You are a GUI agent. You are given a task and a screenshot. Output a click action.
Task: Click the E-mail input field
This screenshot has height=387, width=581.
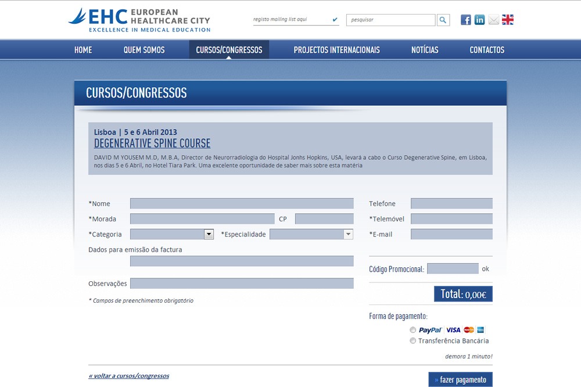click(451, 234)
